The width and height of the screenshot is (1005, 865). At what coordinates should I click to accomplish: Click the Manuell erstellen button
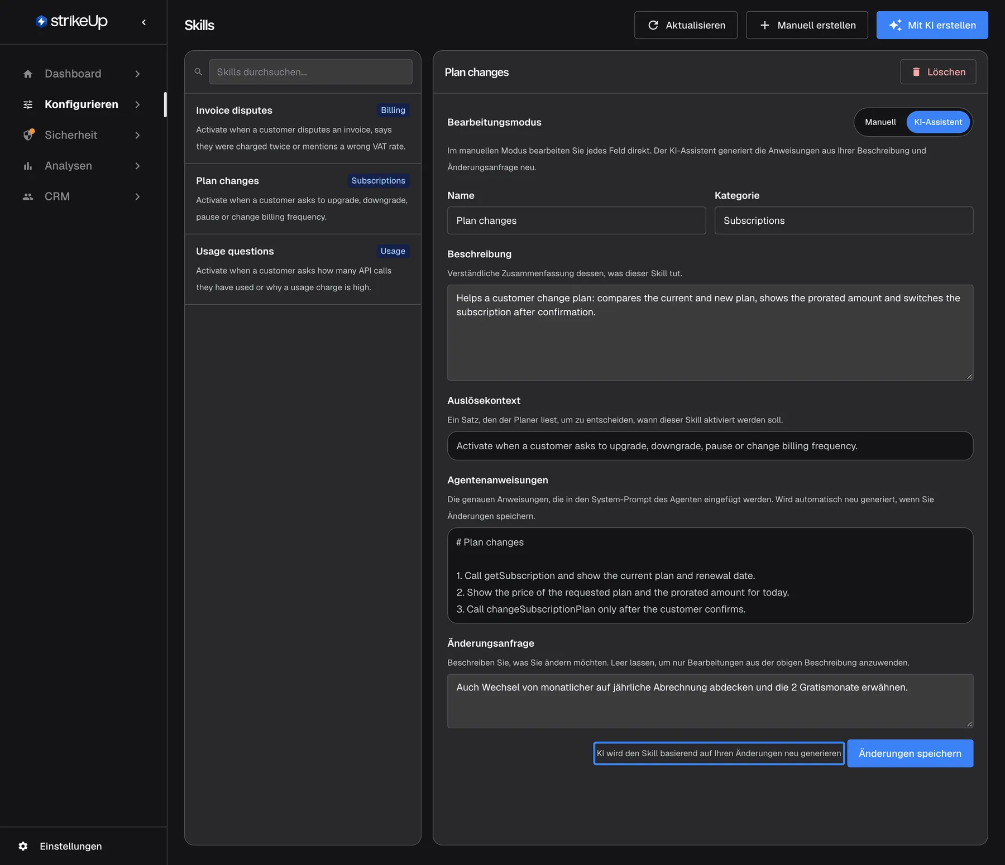[x=807, y=25]
